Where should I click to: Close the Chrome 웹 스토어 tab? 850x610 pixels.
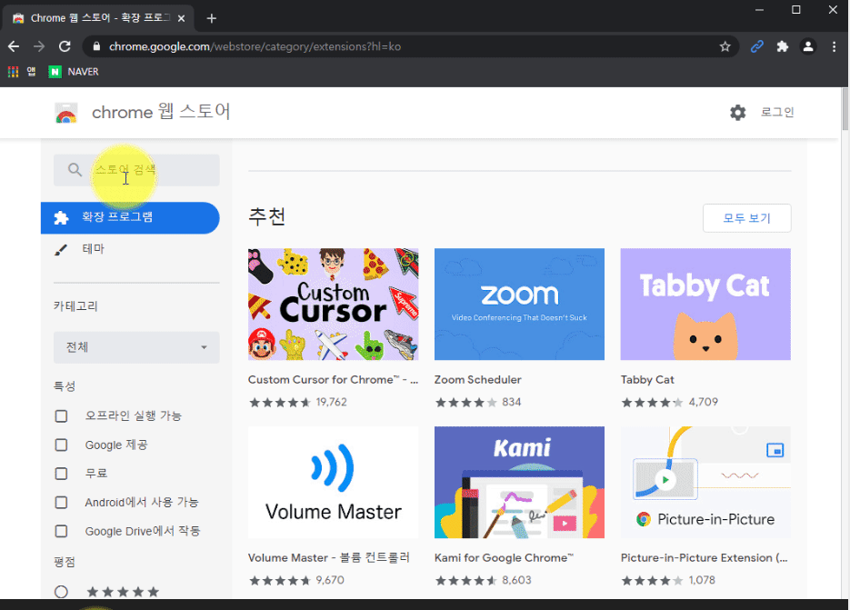[x=181, y=18]
